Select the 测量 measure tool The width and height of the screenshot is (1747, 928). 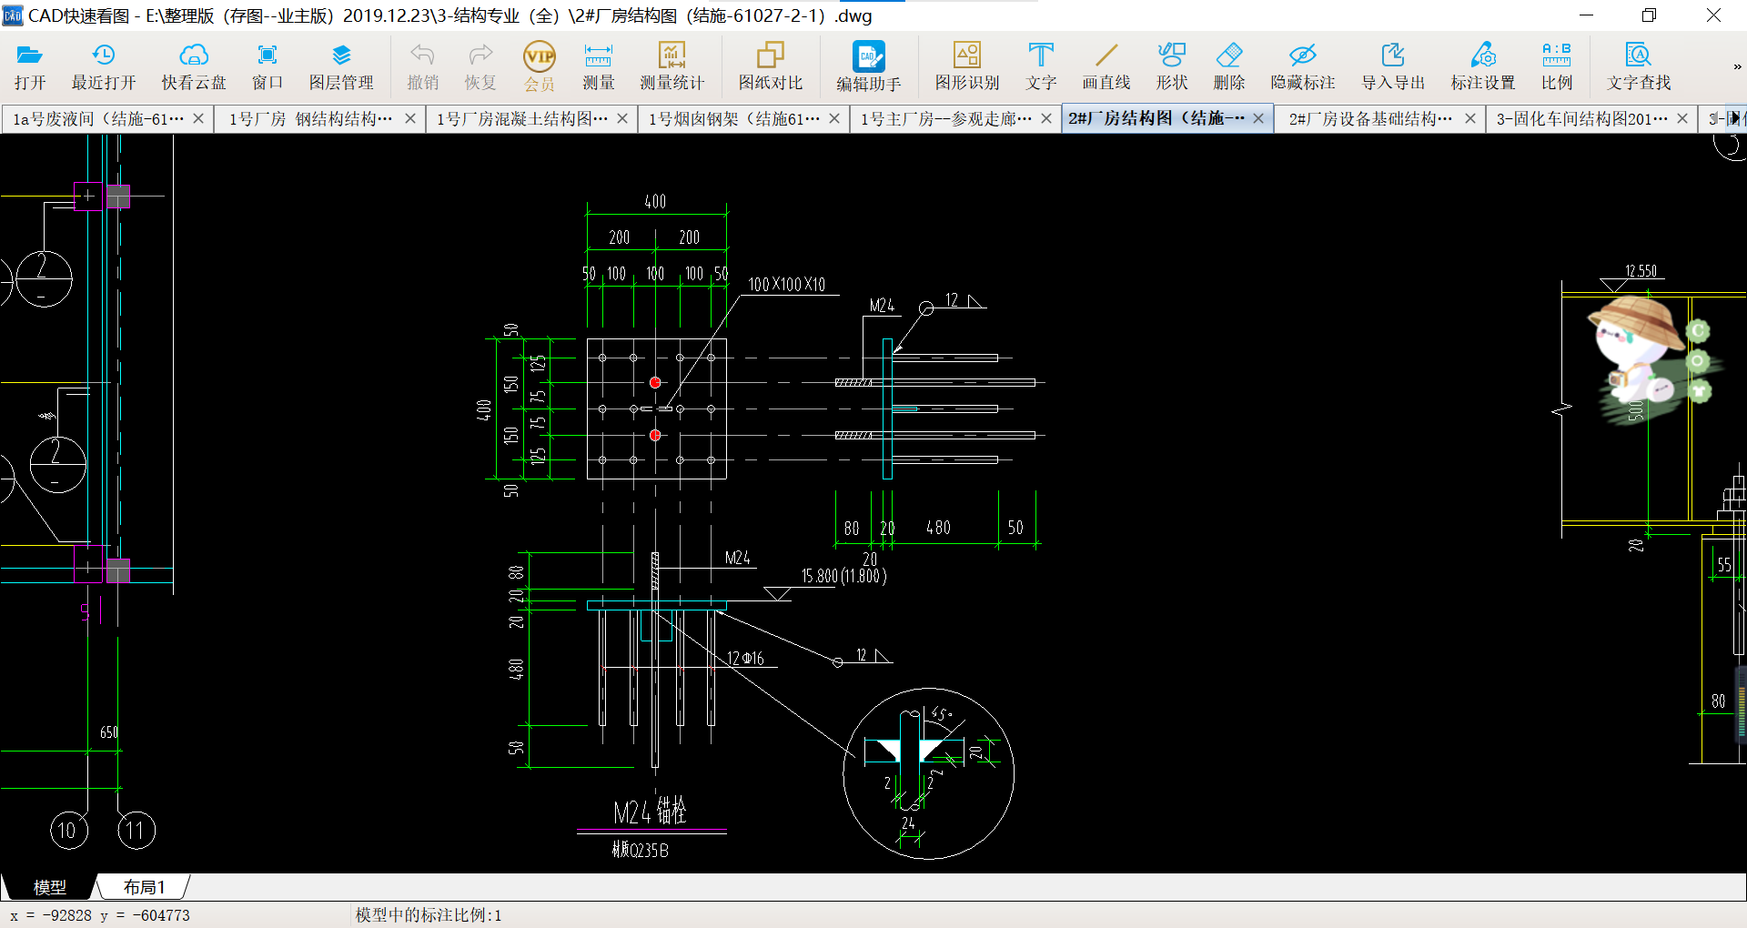pyautogui.click(x=599, y=66)
